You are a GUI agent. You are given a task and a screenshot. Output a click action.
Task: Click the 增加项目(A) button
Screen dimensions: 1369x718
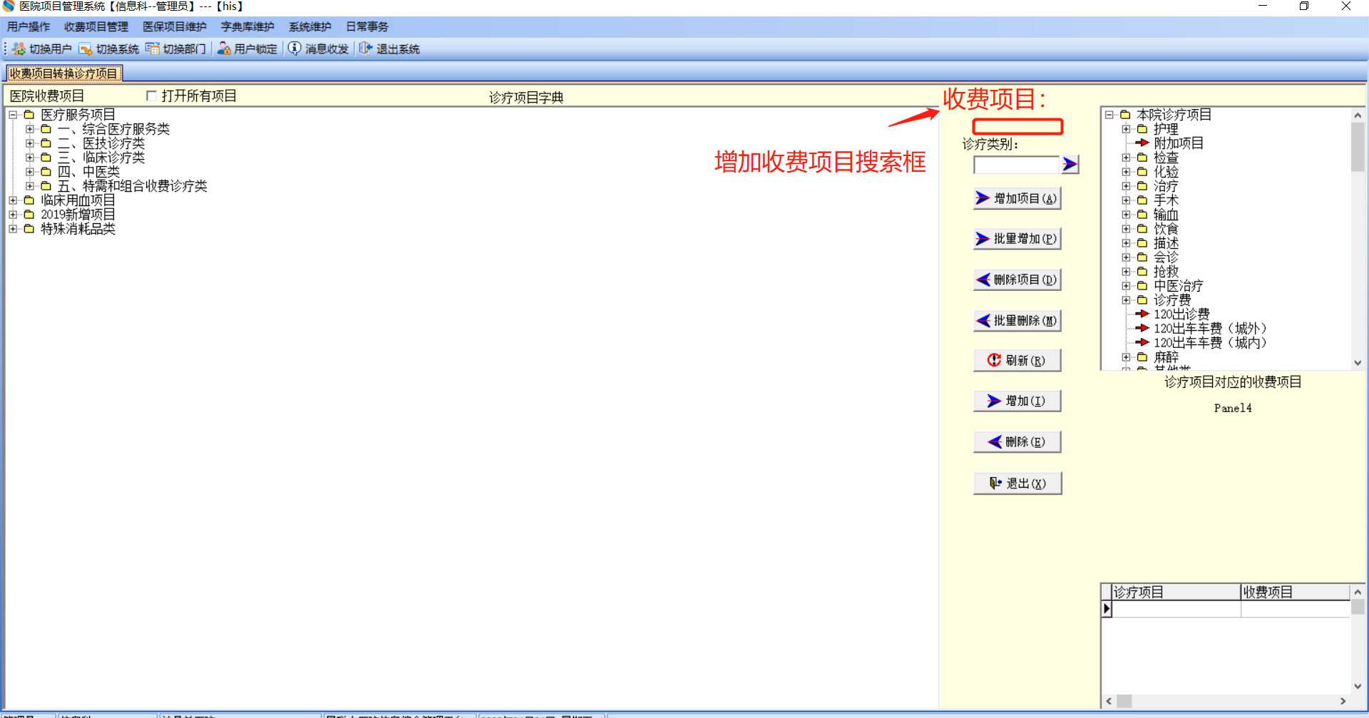(x=1017, y=198)
